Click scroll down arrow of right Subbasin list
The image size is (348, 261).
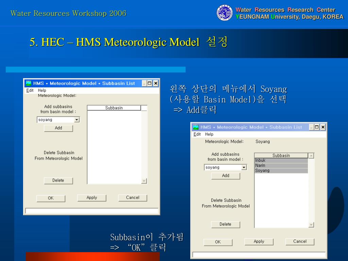point(311,225)
